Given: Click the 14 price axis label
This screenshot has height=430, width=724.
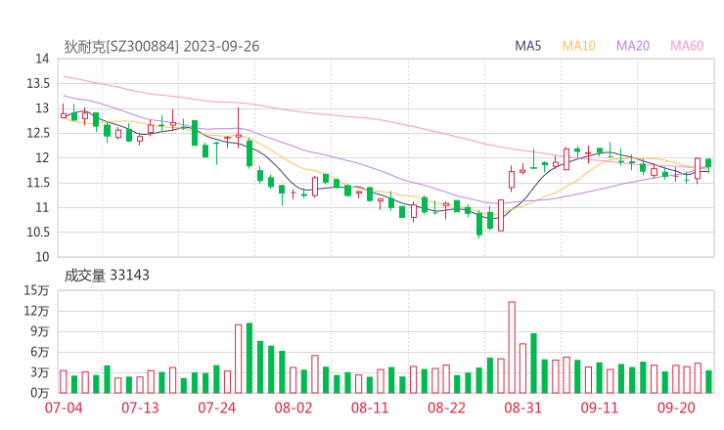Looking at the screenshot, I should coord(42,59).
